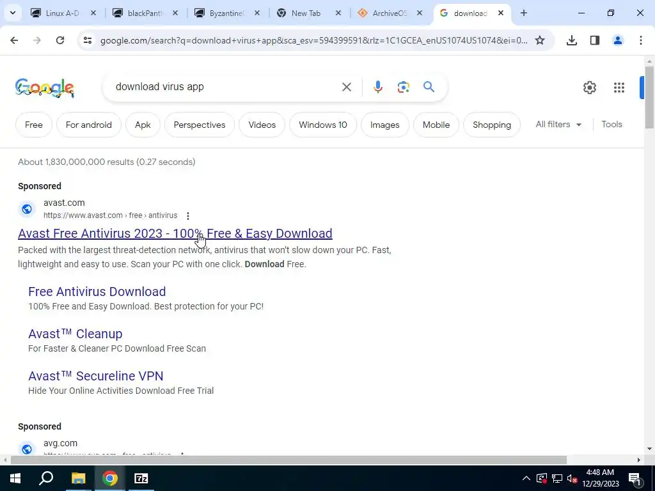Select the Apk filter chip

(143, 125)
